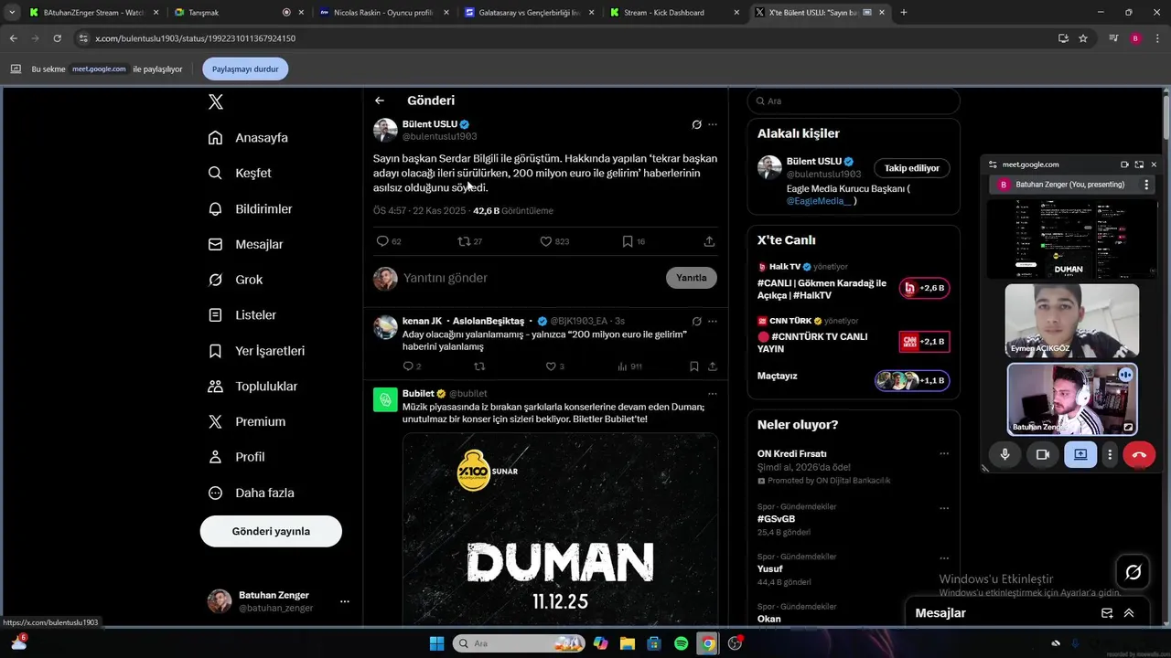Open Mesajlar in the sidebar
The width and height of the screenshot is (1171, 658).
pyautogui.click(x=246, y=245)
